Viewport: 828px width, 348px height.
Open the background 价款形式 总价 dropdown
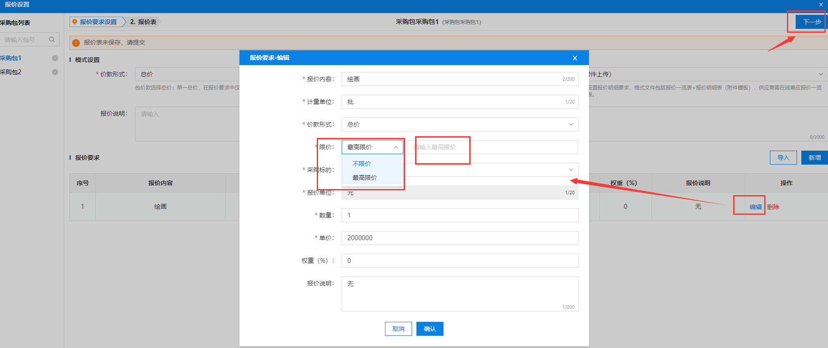(x=187, y=74)
